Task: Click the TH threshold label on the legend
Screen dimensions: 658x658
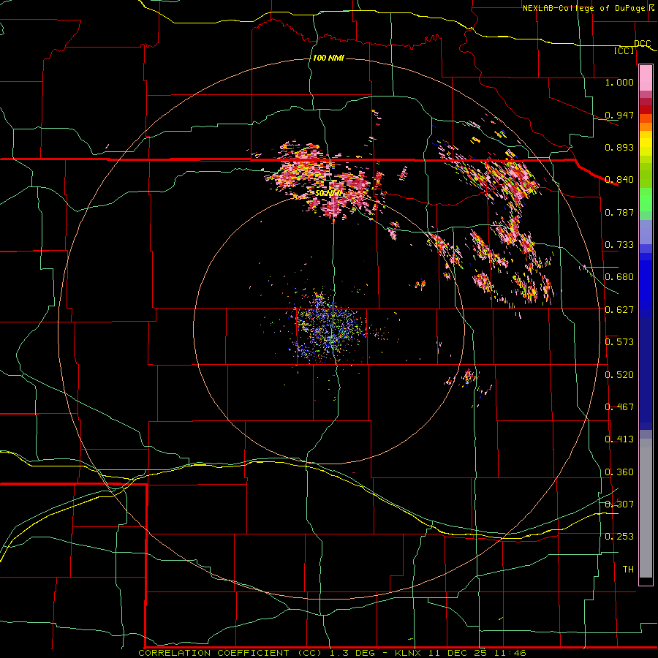Action: tap(628, 569)
